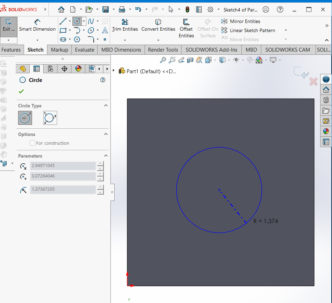The height and width of the screenshot is (303, 332).
Task: Collapse the Parameters section
Action: click(106, 156)
